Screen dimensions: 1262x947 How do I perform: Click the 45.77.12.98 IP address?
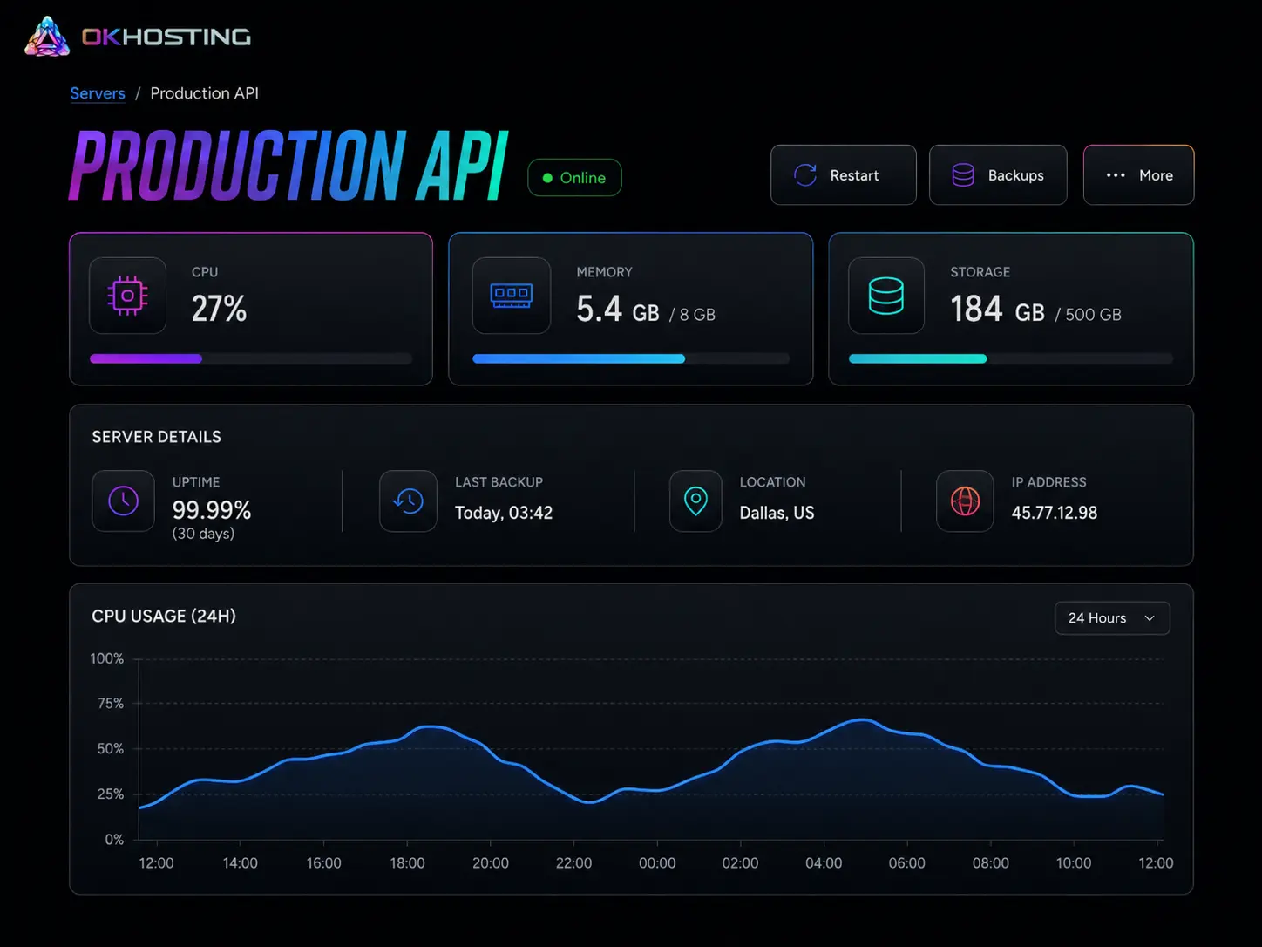1054,513
